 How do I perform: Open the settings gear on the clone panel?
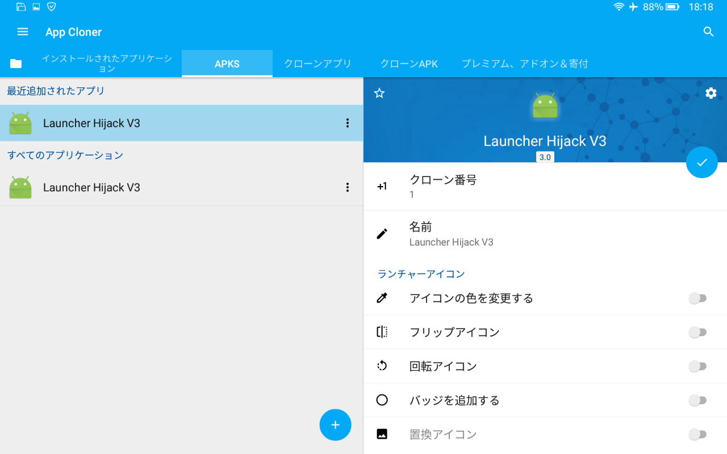[711, 93]
